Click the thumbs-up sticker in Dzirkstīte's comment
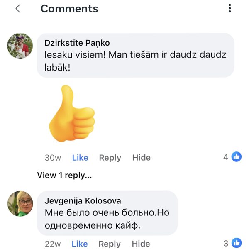The width and height of the screenshot is (249, 249). [x=71, y=113]
